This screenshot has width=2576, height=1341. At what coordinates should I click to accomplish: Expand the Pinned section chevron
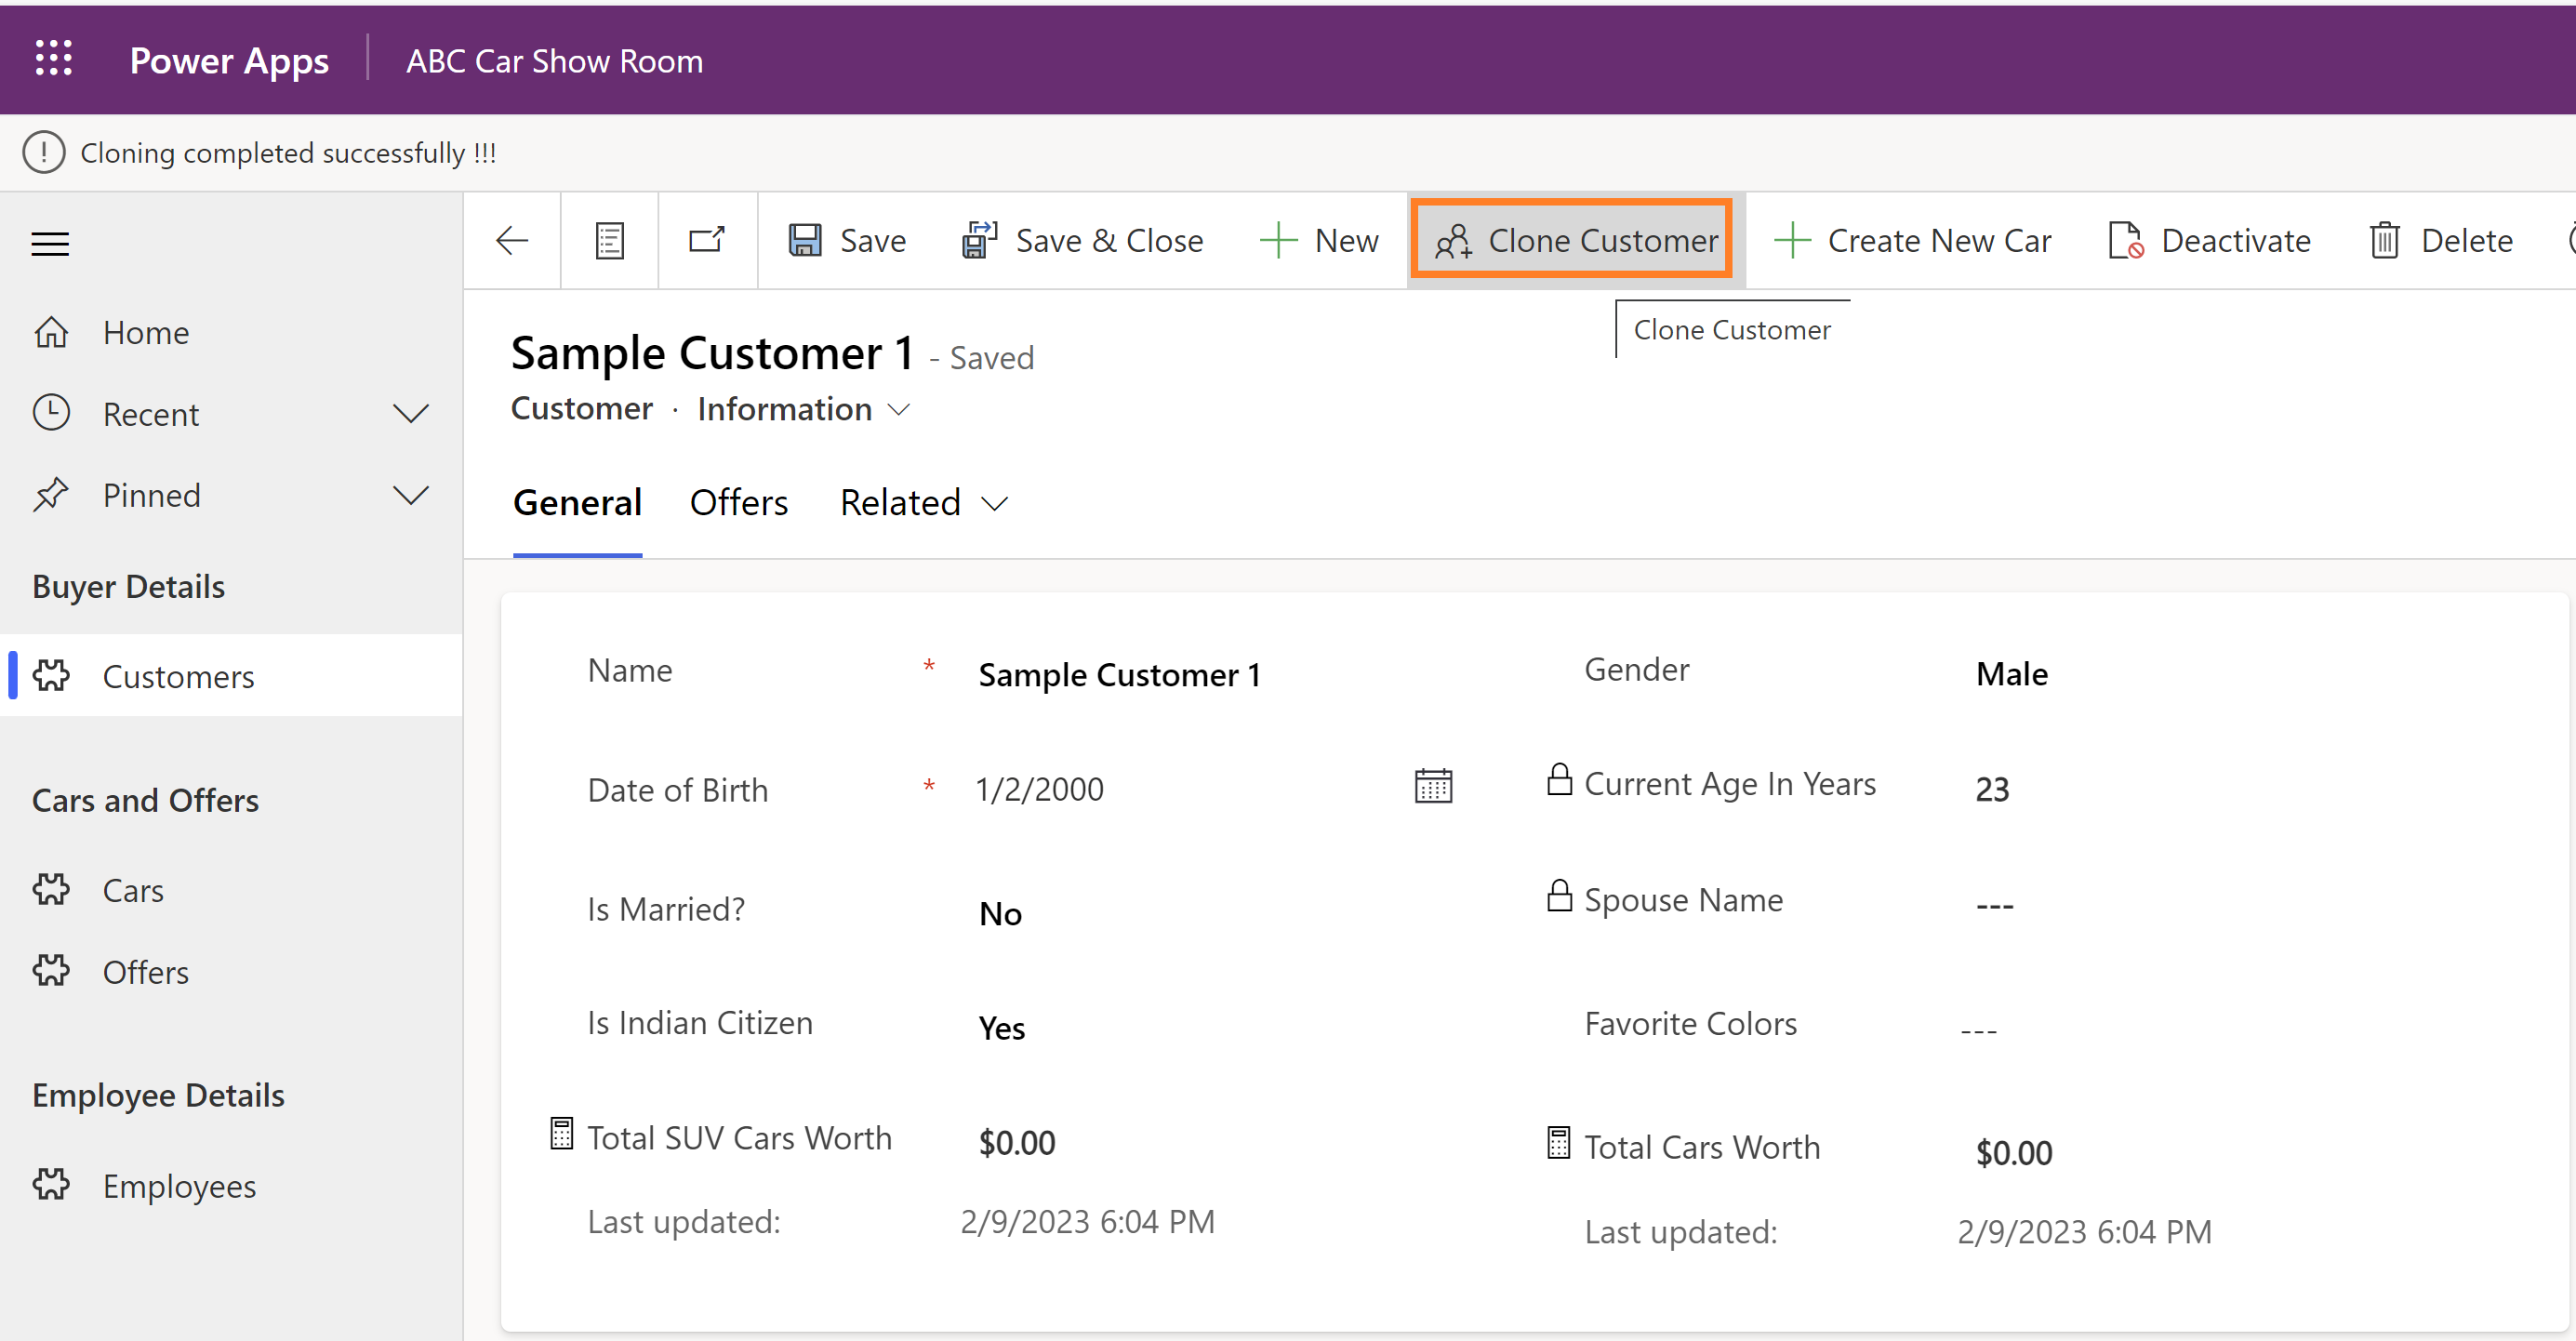[410, 495]
